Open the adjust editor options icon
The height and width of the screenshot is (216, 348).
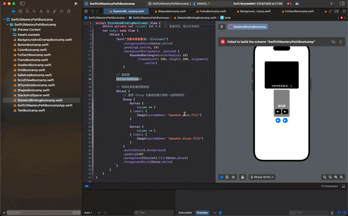(x=336, y=11)
